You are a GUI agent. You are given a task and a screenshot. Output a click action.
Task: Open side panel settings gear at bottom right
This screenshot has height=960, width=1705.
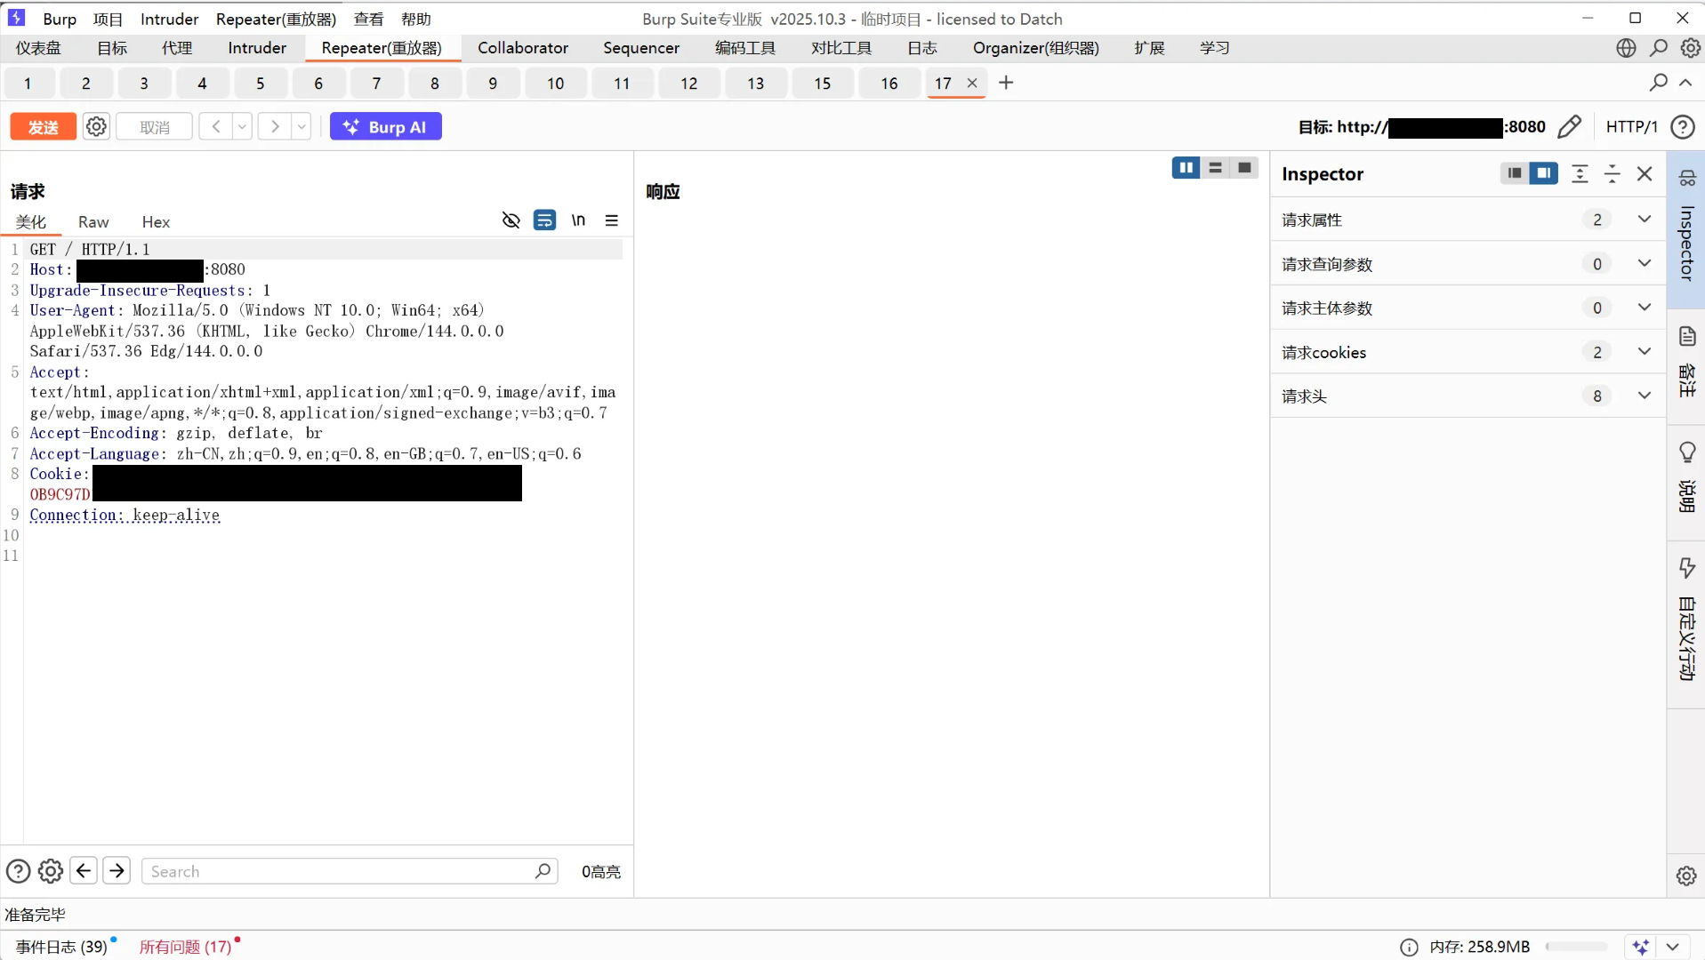(1686, 876)
